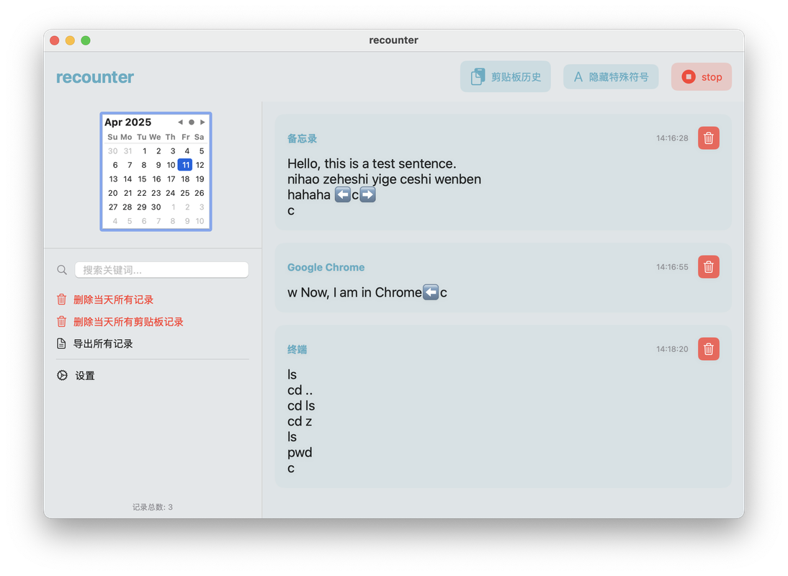Click the settings gear icon
This screenshot has width=788, height=576.
(62, 376)
